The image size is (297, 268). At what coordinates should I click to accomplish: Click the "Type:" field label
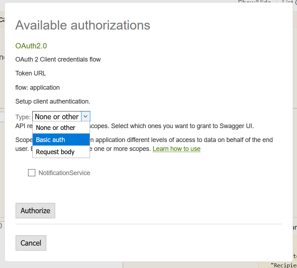click(x=23, y=117)
